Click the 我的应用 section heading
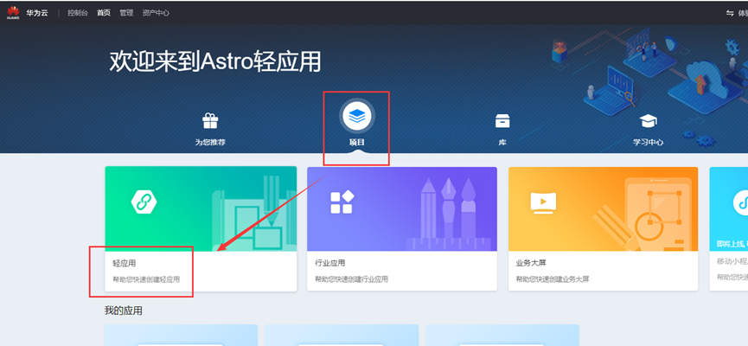 tap(124, 311)
